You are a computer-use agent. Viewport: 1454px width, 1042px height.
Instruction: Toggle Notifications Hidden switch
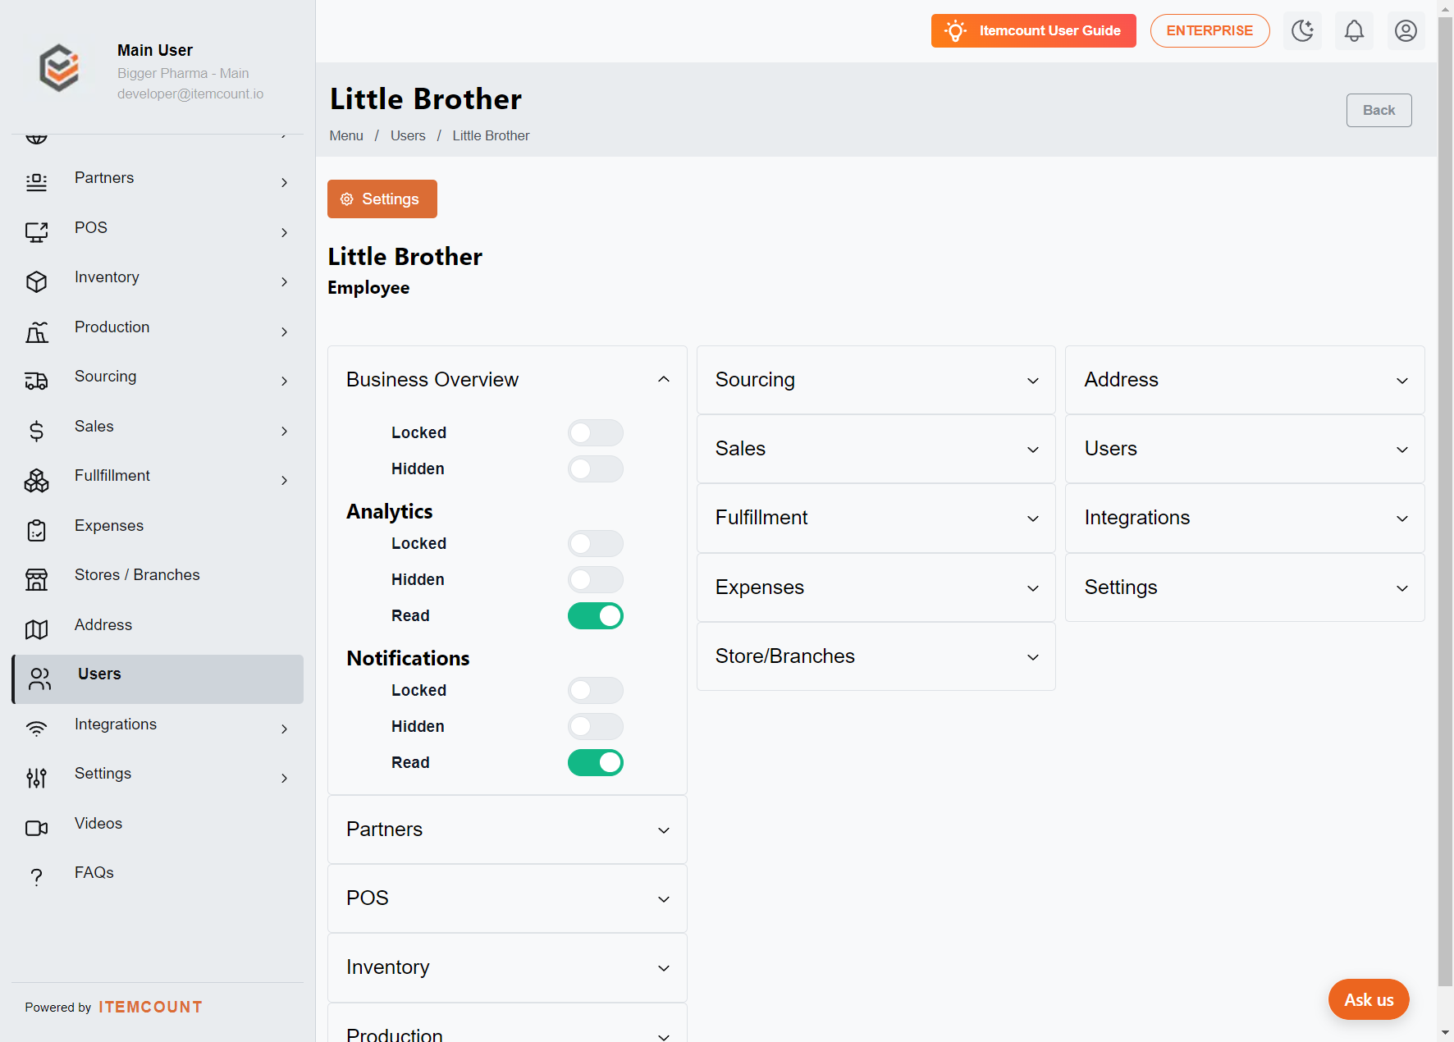pos(596,726)
